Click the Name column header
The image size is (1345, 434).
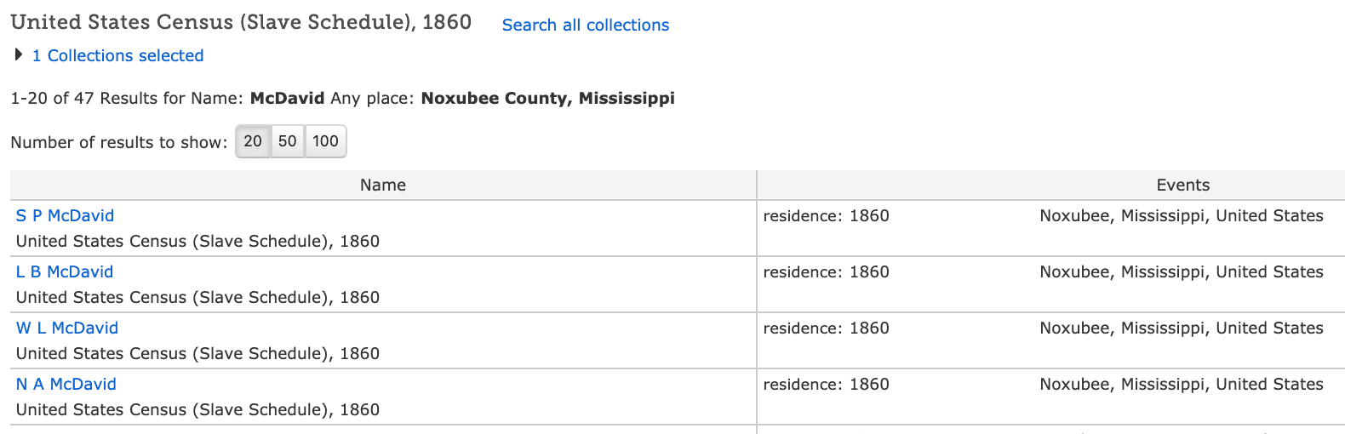tap(382, 186)
